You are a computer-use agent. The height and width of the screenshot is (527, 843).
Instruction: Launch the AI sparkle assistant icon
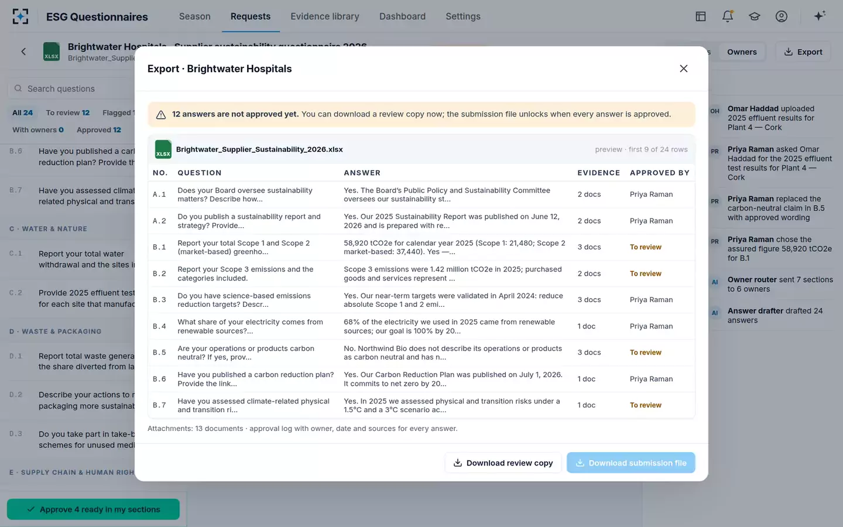[820, 16]
